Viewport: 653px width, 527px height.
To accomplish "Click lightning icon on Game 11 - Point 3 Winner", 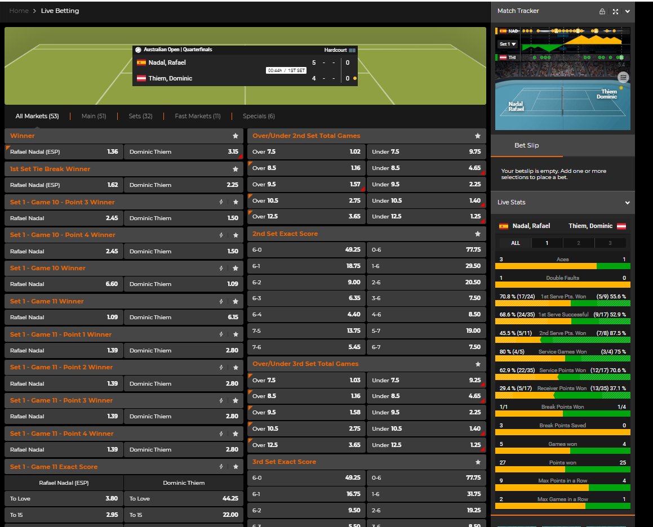I will 221,400.
